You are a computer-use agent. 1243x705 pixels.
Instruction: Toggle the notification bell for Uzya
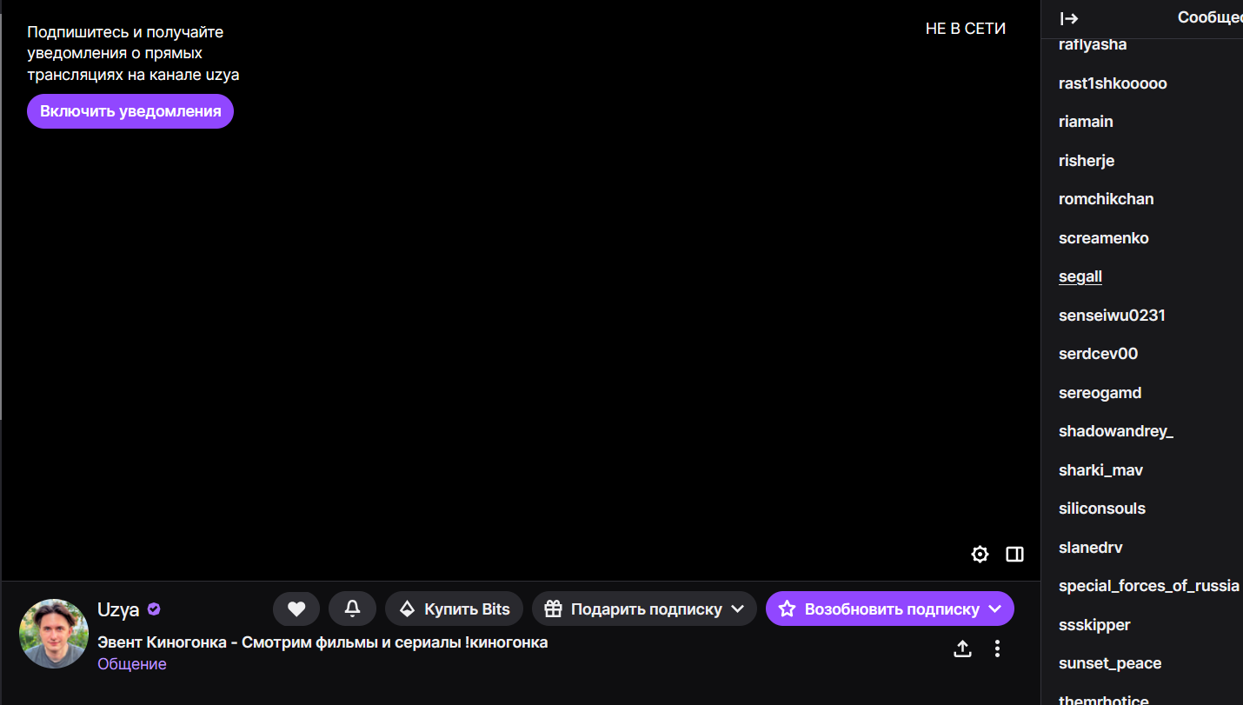[352, 609]
